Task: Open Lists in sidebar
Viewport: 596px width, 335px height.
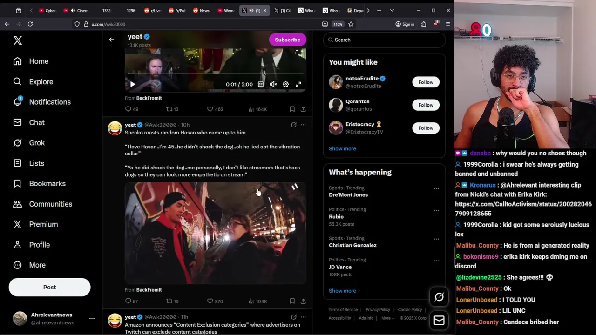Action: 29,163
